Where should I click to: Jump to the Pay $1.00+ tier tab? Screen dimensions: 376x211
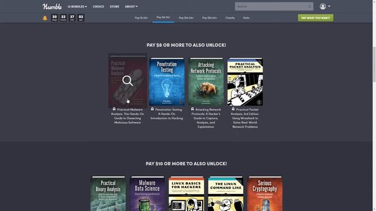point(141,18)
